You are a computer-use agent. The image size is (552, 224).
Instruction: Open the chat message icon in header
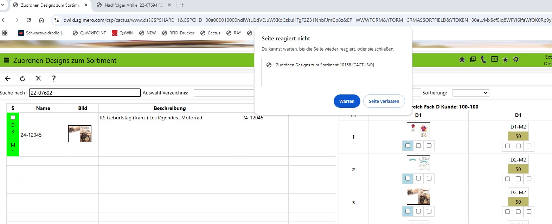pos(494,59)
